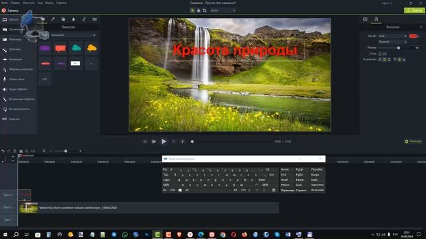Click the timeline zoom magnifier icon

point(44,151)
